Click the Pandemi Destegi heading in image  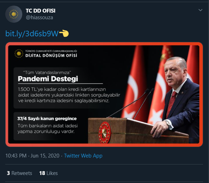(x=48, y=79)
